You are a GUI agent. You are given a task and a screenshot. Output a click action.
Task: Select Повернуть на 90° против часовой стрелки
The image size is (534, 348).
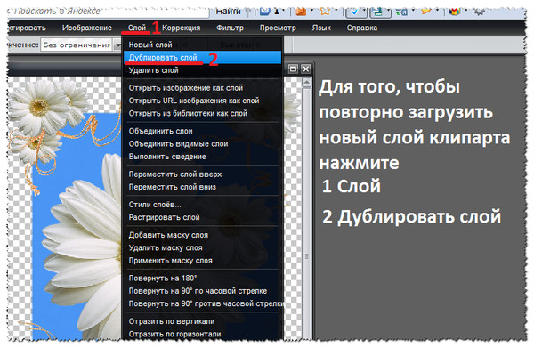[202, 303]
